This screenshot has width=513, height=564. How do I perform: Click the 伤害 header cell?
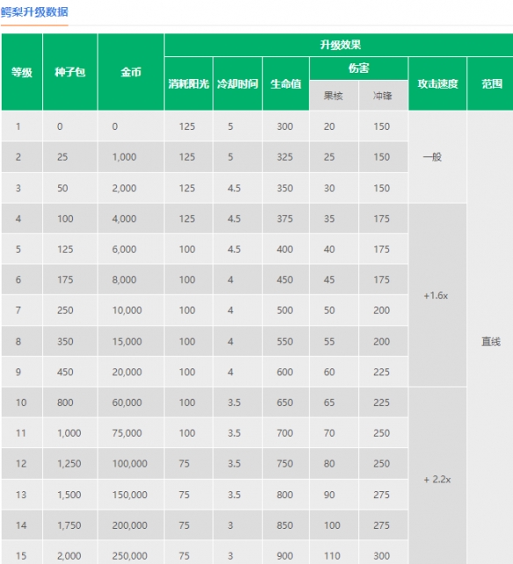[x=358, y=68]
